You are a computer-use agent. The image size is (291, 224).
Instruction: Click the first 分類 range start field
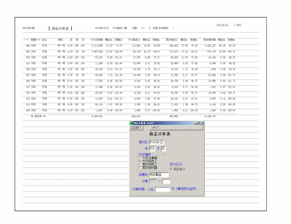(153, 181)
